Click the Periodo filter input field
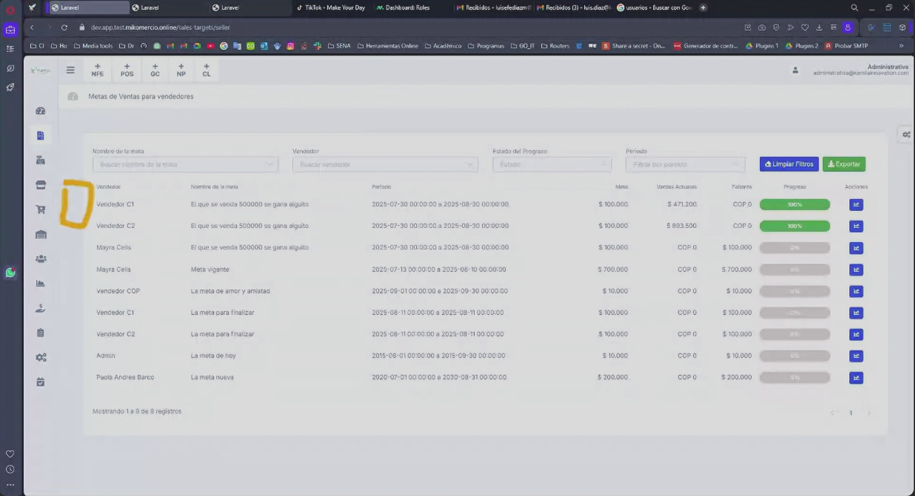The height and width of the screenshot is (496, 915). 684,164
